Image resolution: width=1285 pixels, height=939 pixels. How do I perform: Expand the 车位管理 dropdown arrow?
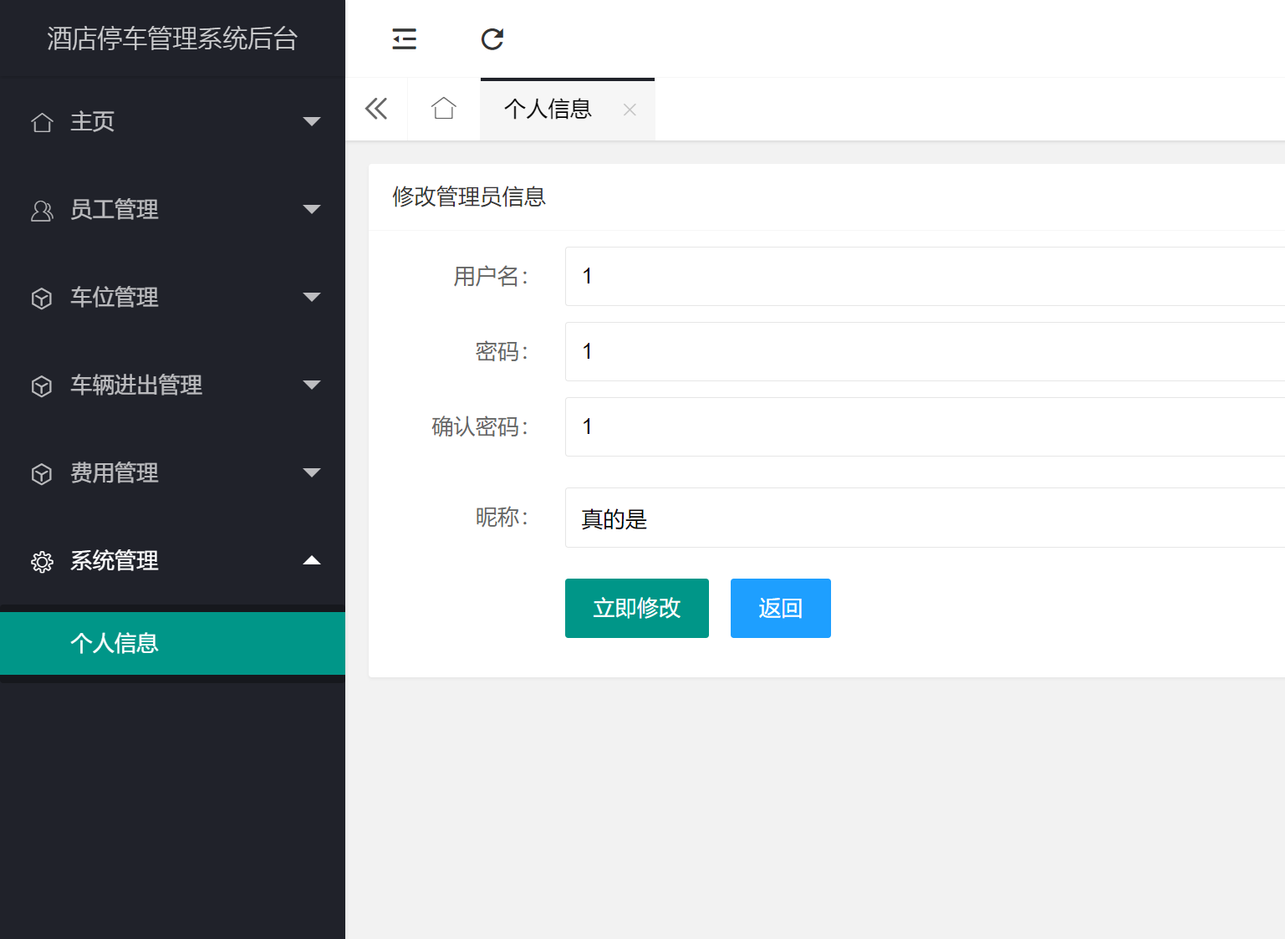pos(312,298)
